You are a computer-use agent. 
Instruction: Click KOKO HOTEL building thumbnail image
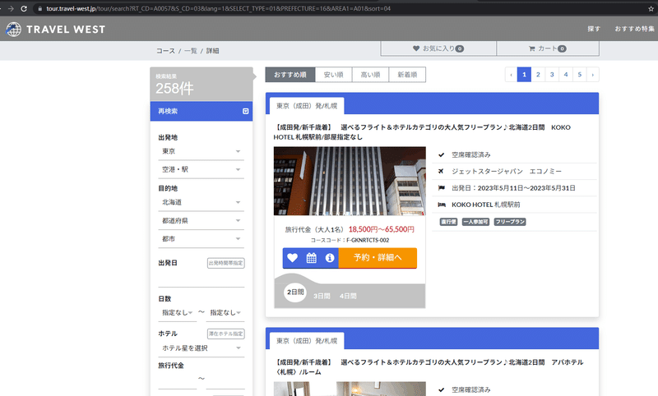tap(350, 181)
